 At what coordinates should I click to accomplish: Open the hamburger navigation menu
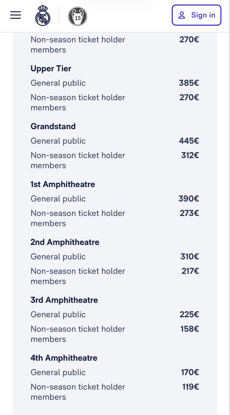16,15
